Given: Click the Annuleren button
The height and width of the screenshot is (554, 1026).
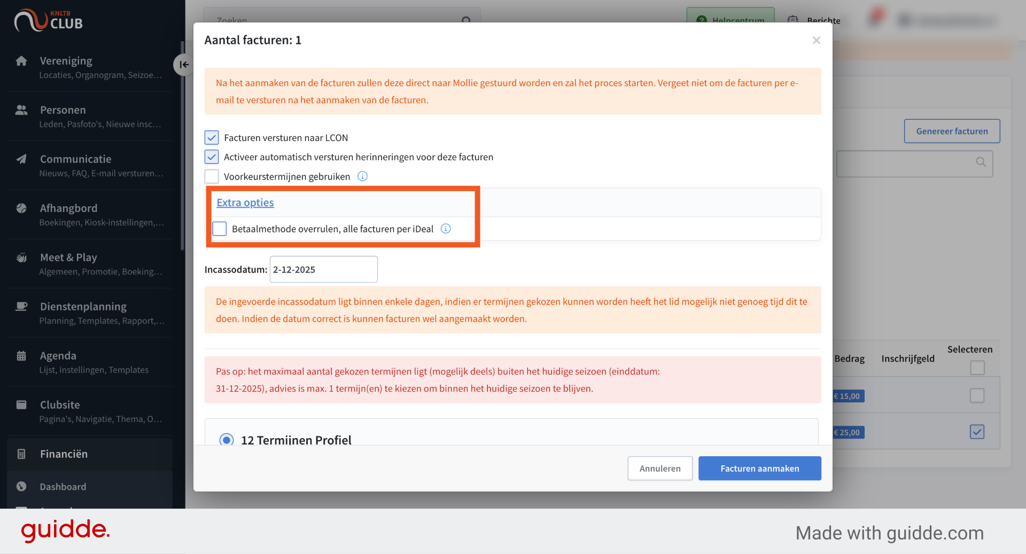Looking at the screenshot, I should pyautogui.click(x=660, y=468).
